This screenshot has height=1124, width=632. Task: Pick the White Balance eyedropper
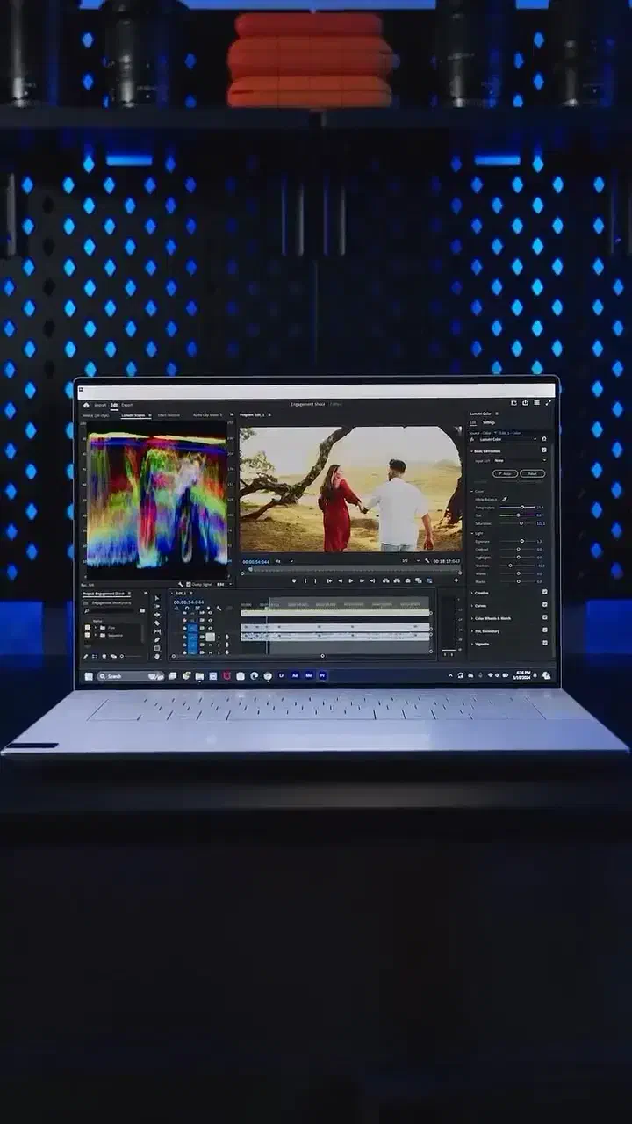(x=504, y=499)
